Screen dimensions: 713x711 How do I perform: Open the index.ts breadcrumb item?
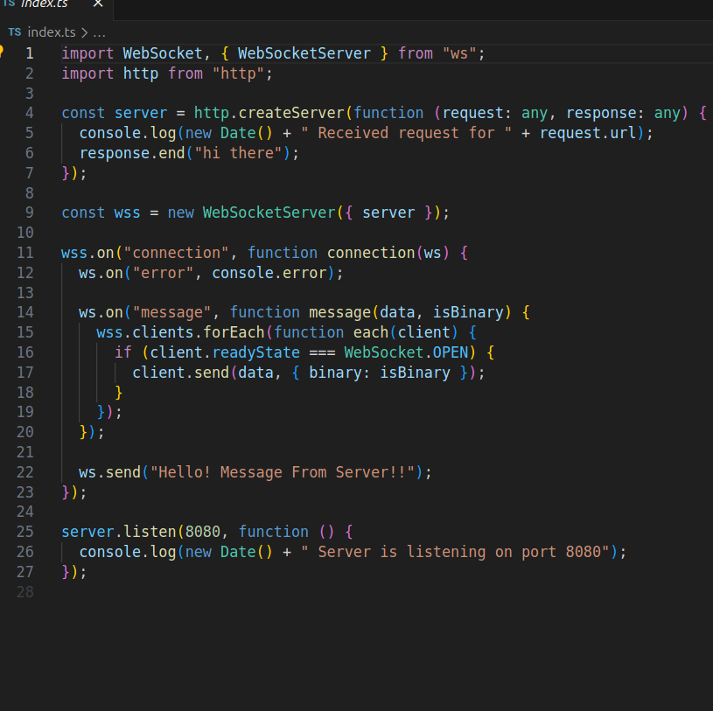click(52, 32)
